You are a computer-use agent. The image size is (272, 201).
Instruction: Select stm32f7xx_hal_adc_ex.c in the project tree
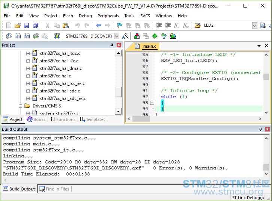(x=63, y=98)
